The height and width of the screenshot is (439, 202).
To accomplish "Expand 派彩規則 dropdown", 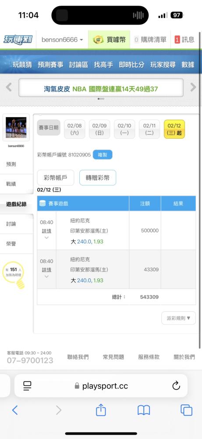I will (x=178, y=318).
